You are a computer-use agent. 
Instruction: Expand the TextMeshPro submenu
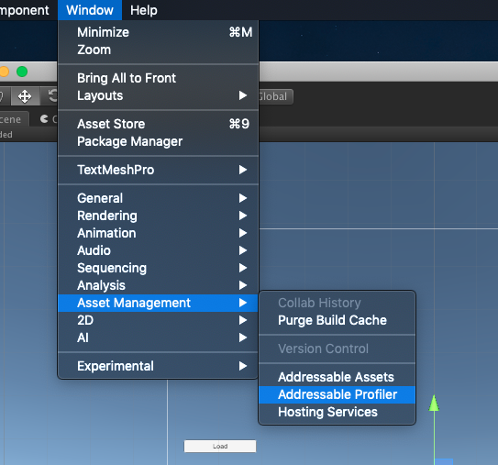pyautogui.click(x=158, y=170)
